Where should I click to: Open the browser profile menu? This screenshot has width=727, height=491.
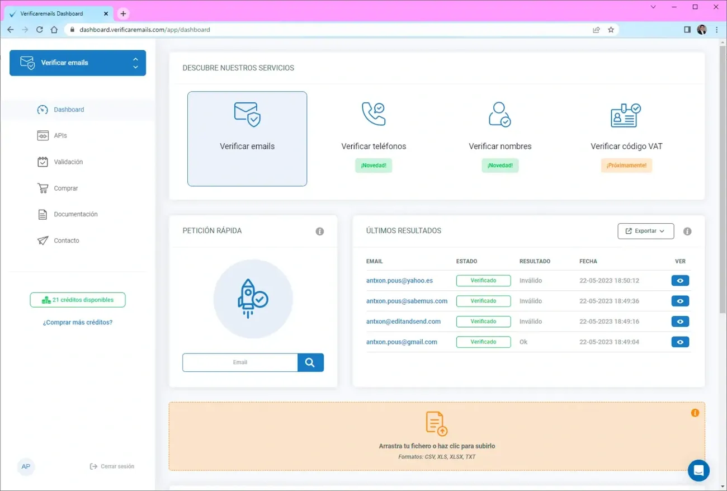click(702, 29)
